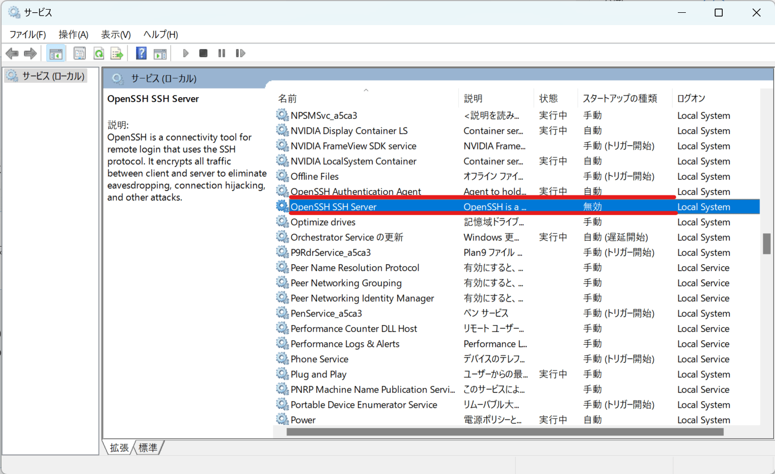Viewport: 775px width, 474px height.
Task: Switch to the 標準 tab
Action: tap(147, 448)
